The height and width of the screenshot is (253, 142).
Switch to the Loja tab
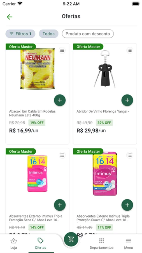14,243
